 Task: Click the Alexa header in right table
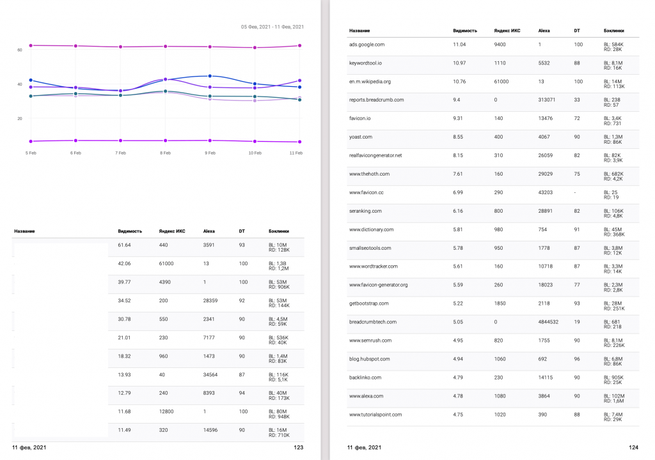pyautogui.click(x=544, y=31)
